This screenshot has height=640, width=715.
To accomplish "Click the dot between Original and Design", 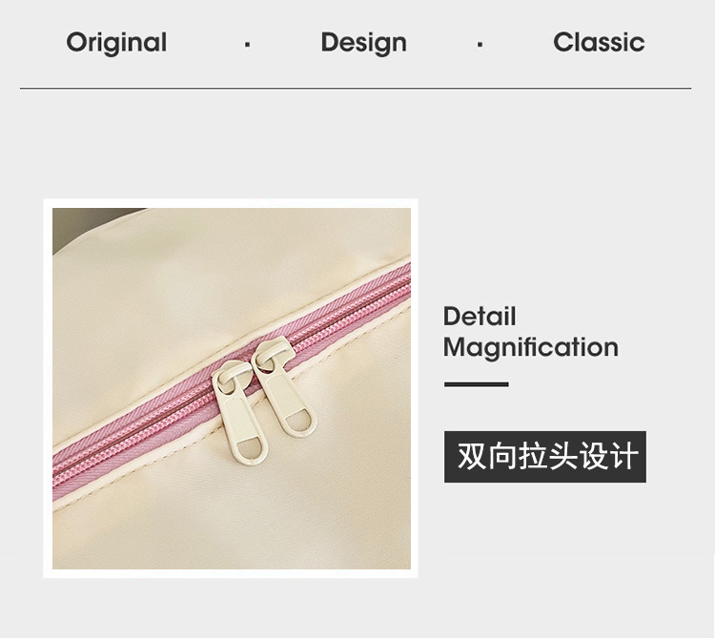I will tap(247, 44).
